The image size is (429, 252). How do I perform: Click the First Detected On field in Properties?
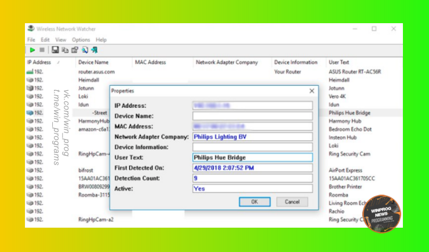(x=252, y=168)
